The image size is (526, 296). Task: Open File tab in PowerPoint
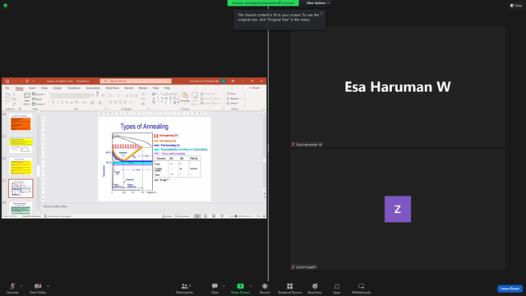click(7, 88)
